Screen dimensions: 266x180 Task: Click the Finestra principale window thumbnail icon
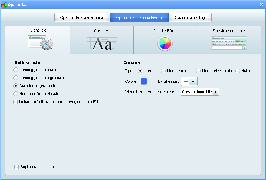(228, 43)
